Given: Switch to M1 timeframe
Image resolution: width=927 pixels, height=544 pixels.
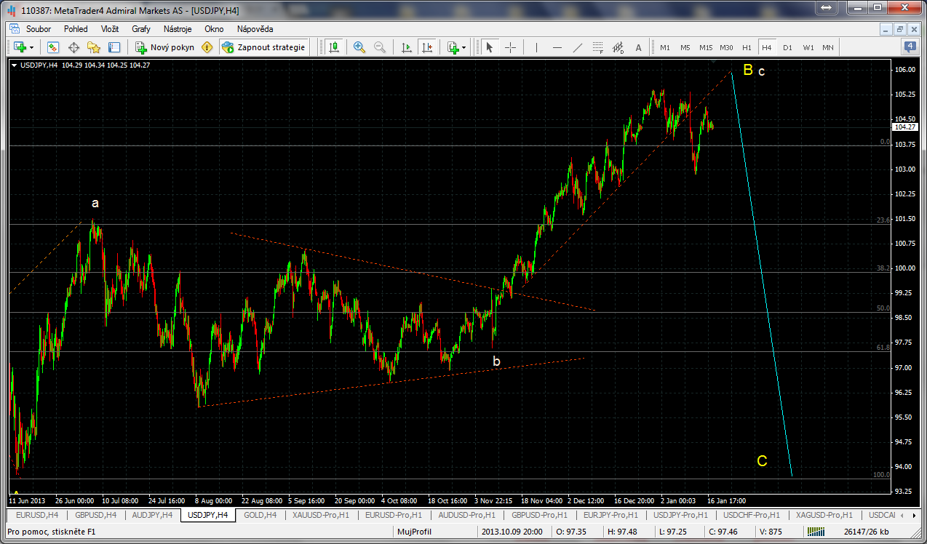Looking at the screenshot, I should [x=665, y=47].
